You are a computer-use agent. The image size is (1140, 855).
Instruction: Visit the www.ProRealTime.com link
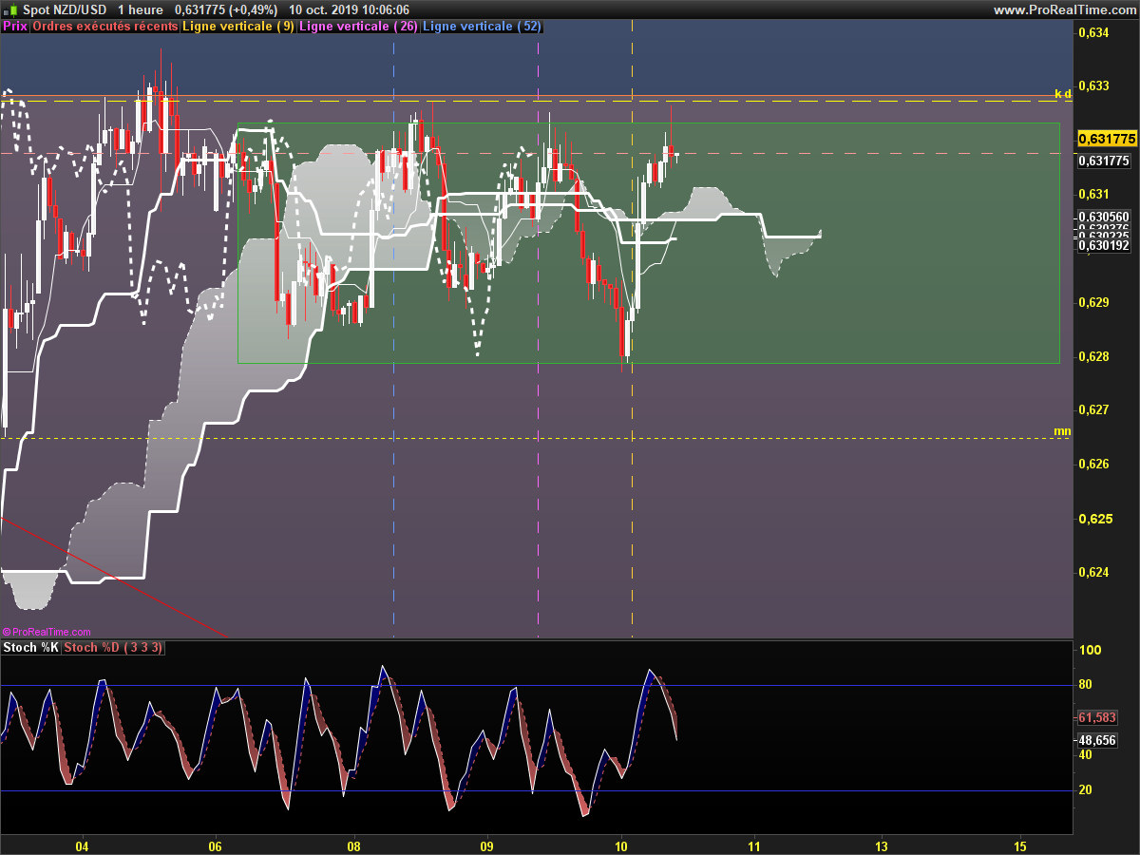coord(1064,9)
